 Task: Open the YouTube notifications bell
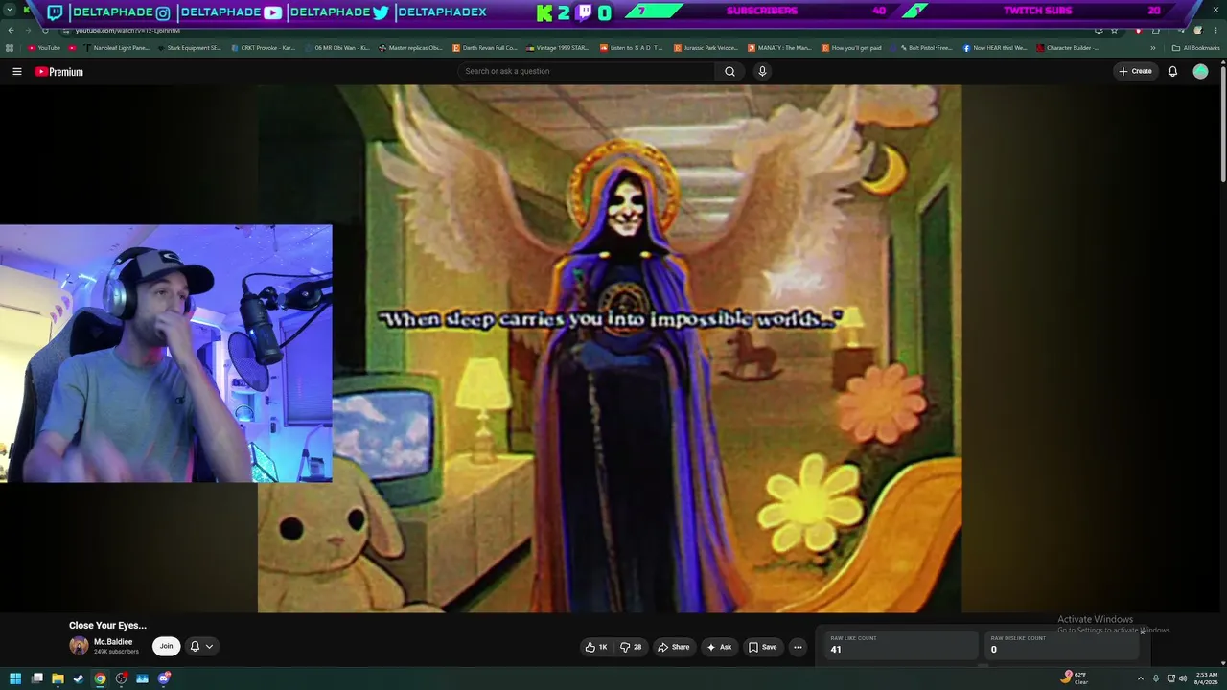(1172, 71)
